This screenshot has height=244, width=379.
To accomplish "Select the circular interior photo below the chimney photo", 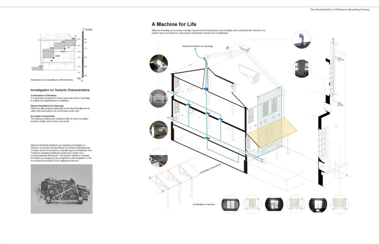I will [301, 68].
